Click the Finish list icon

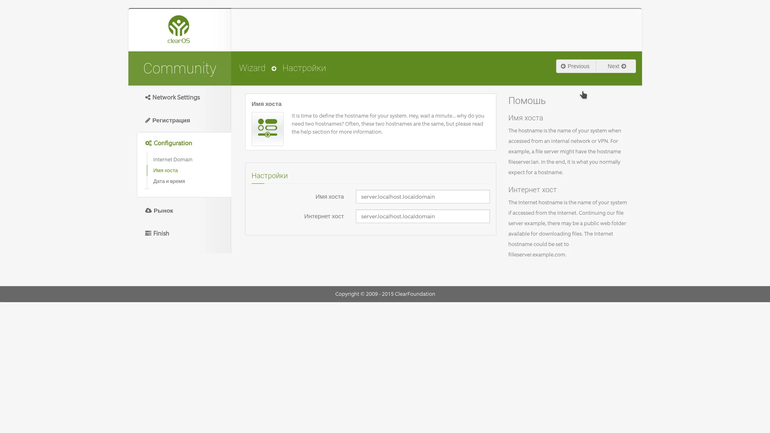pos(148,233)
